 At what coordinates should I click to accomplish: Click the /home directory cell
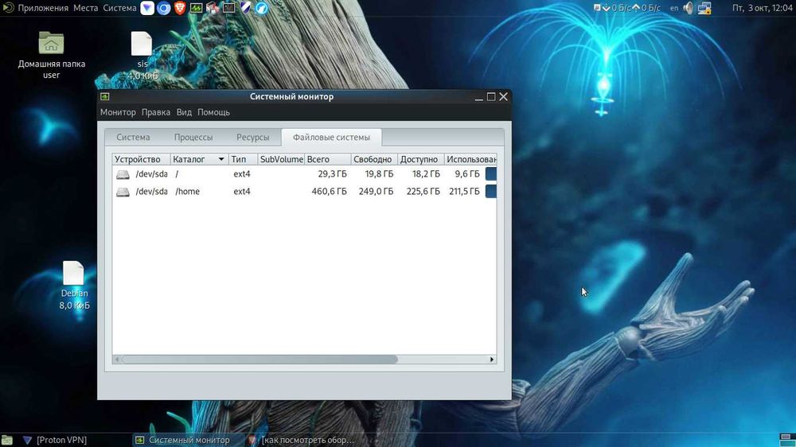point(187,191)
